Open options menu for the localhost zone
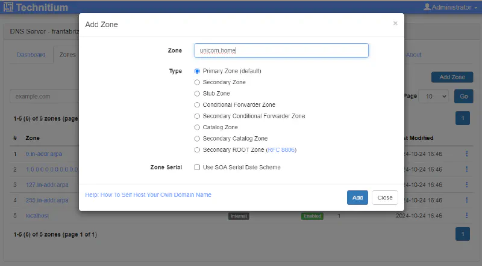 (466, 216)
